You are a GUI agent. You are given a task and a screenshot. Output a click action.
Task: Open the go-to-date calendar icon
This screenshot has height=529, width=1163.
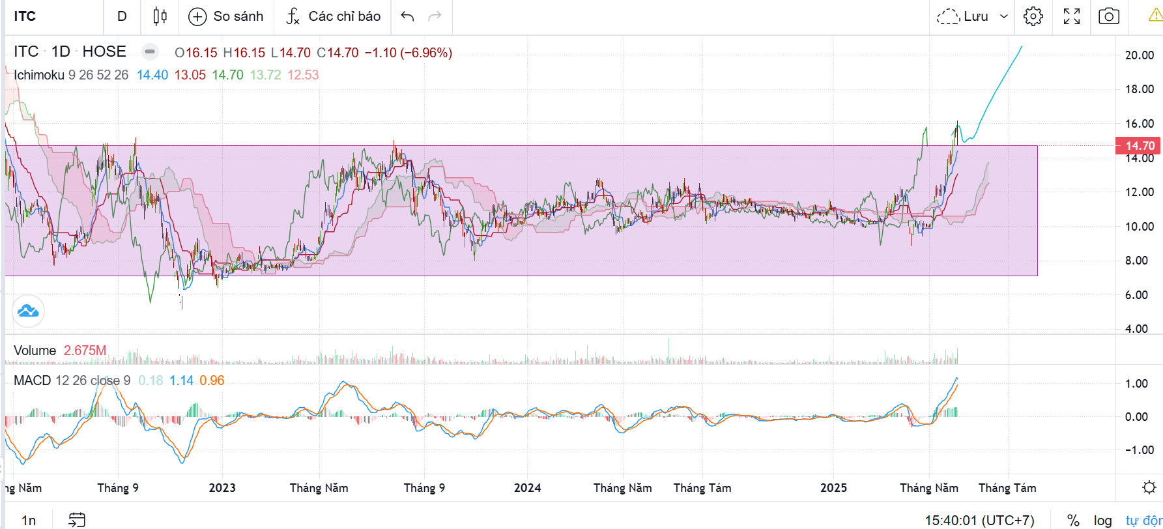(77, 520)
